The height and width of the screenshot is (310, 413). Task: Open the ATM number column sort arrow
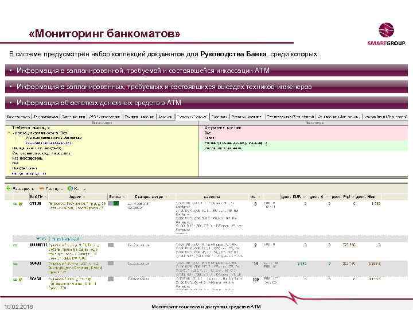[45, 197]
